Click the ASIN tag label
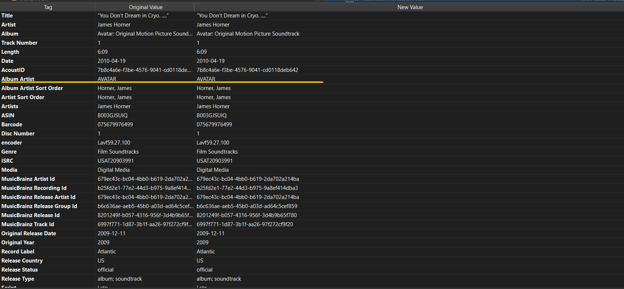The height and width of the screenshot is (289, 624). click(x=8, y=115)
